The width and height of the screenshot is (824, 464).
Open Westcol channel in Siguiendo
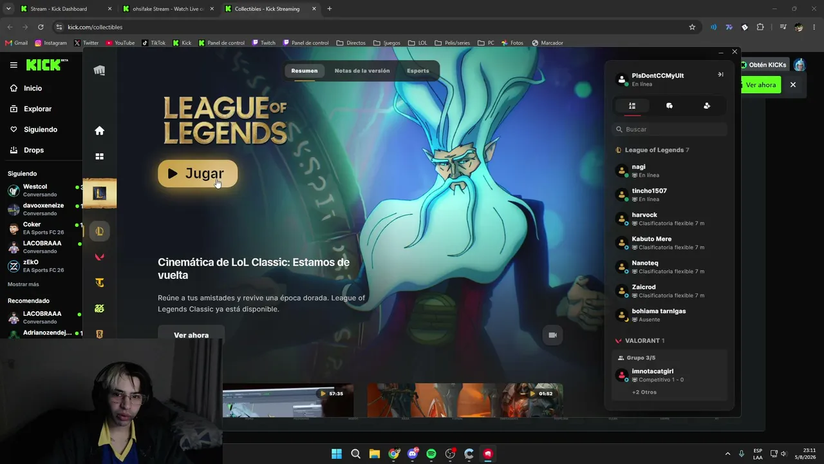coord(41,190)
